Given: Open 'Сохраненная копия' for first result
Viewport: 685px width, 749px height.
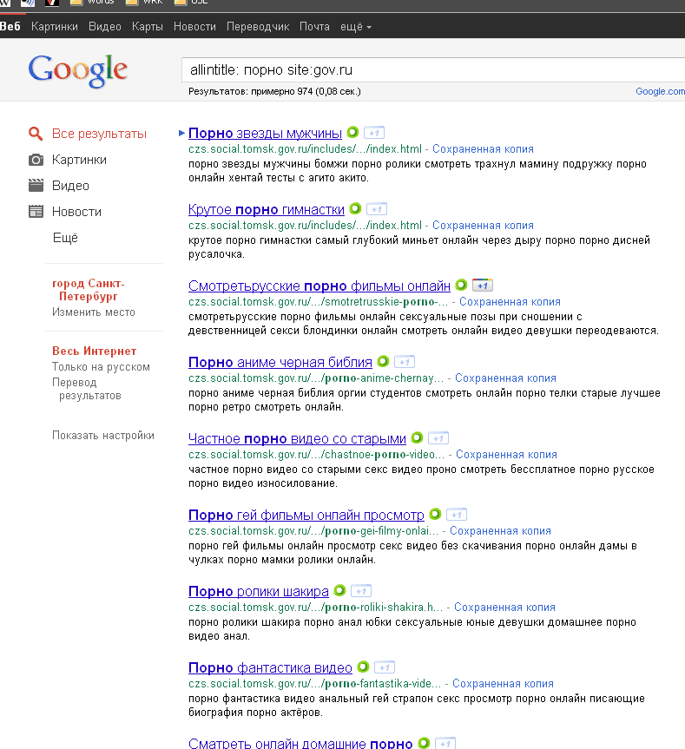Looking at the screenshot, I should pyautogui.click(x=483, y=149).
